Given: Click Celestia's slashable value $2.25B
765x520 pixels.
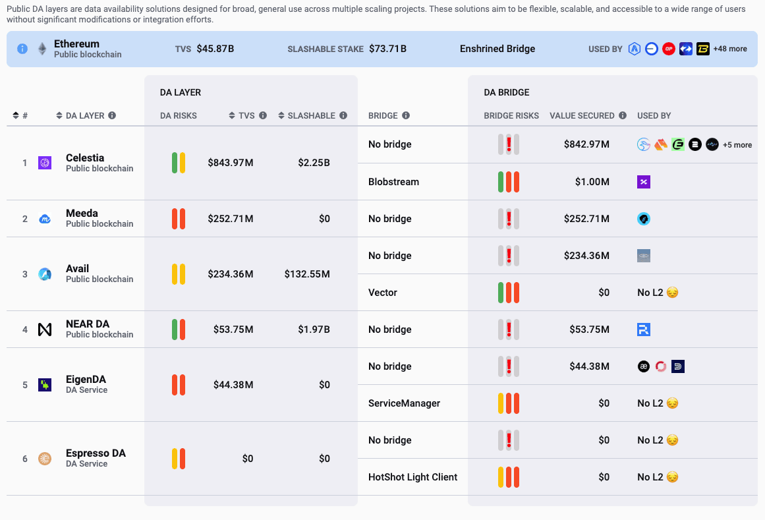Looking at the screenshot, I should [x=314, y=163].
